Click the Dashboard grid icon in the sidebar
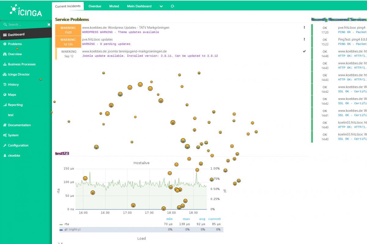Image resolution: width=367 pixels, height=244 pixels. pos(5,35)
